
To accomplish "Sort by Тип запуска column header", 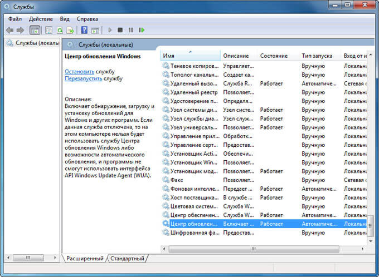I will point(317,56).
